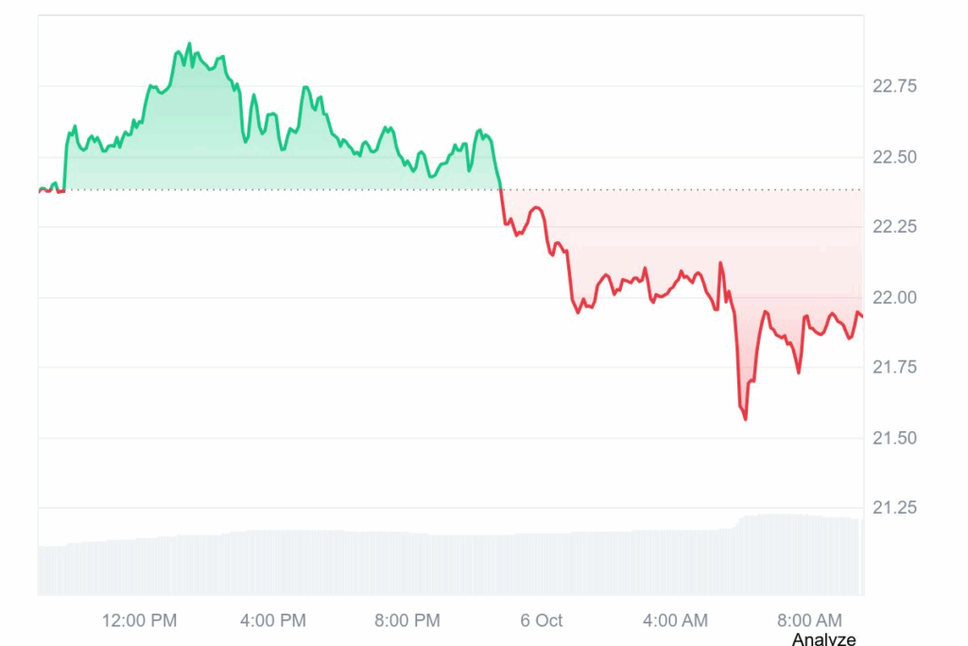968x646 pixels.
Task: Select the 4:00 AM time axis label
Action: [x=675, y=620]
